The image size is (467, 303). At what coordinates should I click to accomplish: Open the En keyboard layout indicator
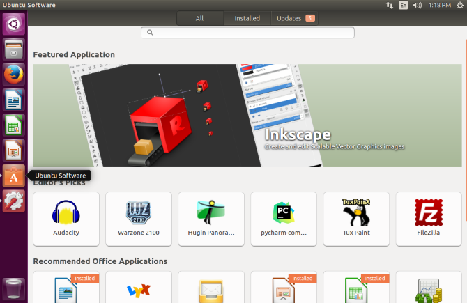pos(404,5)
